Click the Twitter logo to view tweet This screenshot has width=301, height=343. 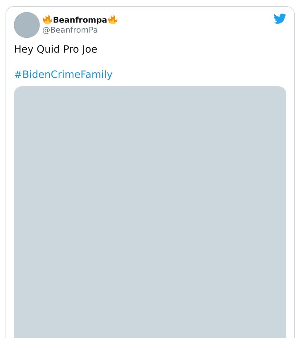(x=280, y=19)
